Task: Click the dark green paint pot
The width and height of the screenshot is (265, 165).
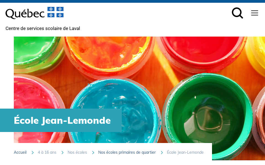Action: pyautogui.click(x=207, y=116)
